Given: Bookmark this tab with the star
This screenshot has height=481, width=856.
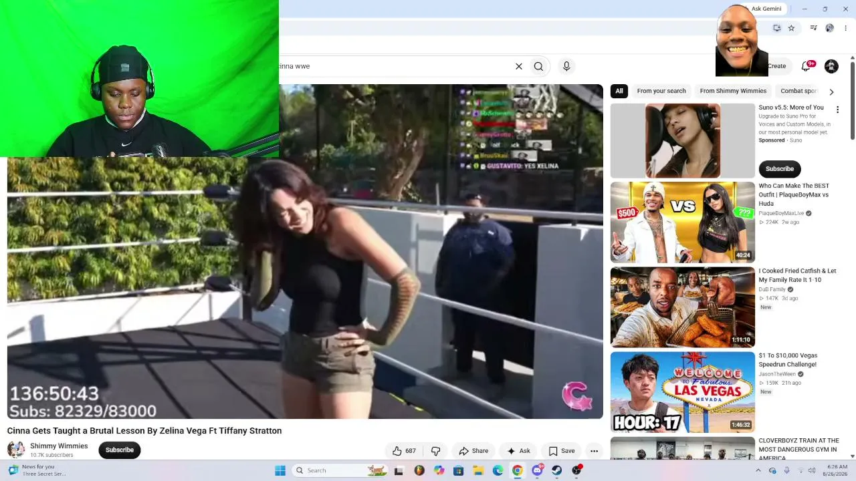Looking at the screenshot, I should tap(791, 28).
